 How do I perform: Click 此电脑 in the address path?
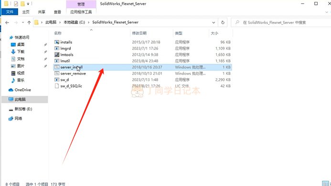pos(51,22)
